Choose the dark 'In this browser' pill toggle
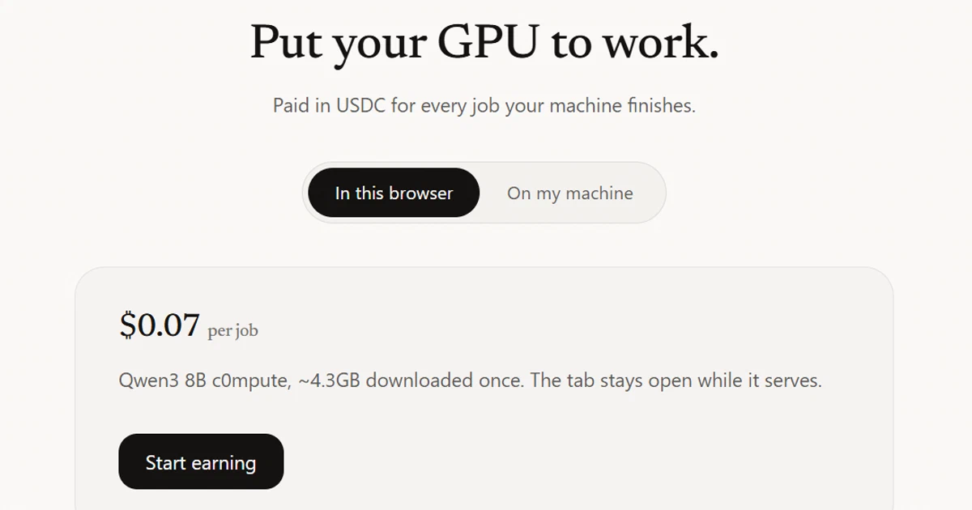 point(394,193)
